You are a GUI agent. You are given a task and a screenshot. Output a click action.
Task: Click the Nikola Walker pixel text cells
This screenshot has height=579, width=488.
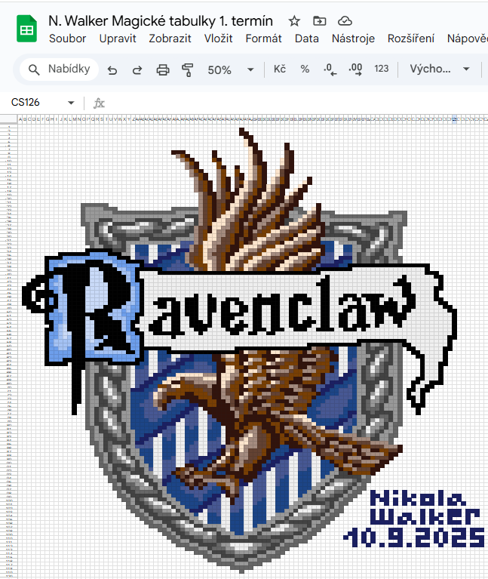pos(424,508)
